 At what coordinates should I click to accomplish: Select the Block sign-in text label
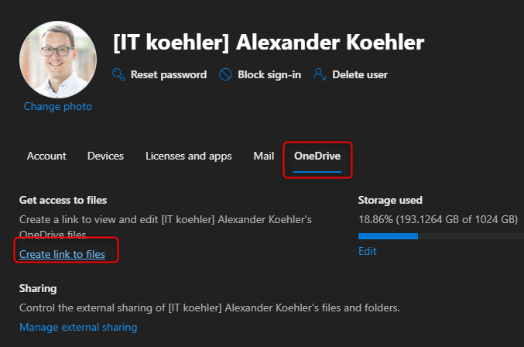[270, 75]
